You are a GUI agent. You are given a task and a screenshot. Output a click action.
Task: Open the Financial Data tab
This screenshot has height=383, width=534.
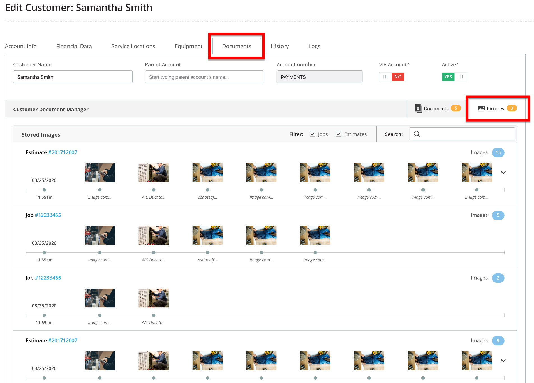[74, 46]
